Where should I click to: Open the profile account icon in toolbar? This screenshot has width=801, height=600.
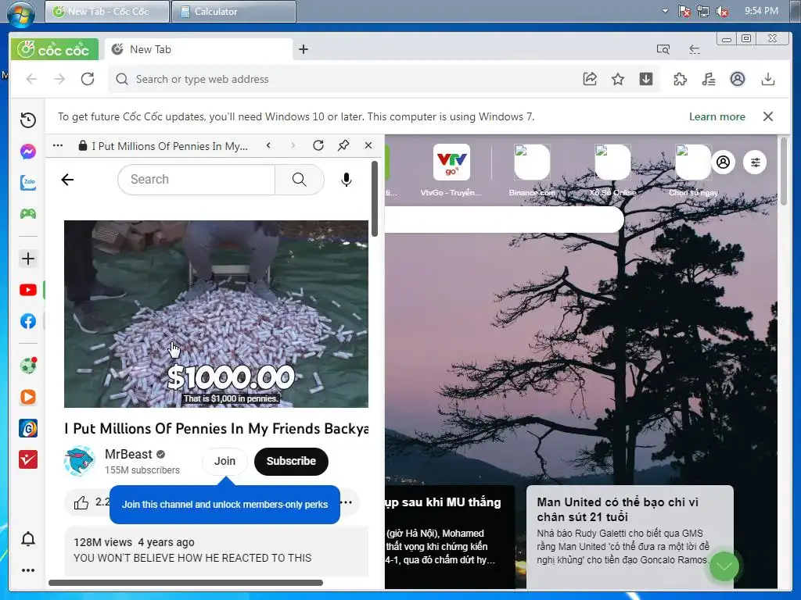tap(737, 79)
